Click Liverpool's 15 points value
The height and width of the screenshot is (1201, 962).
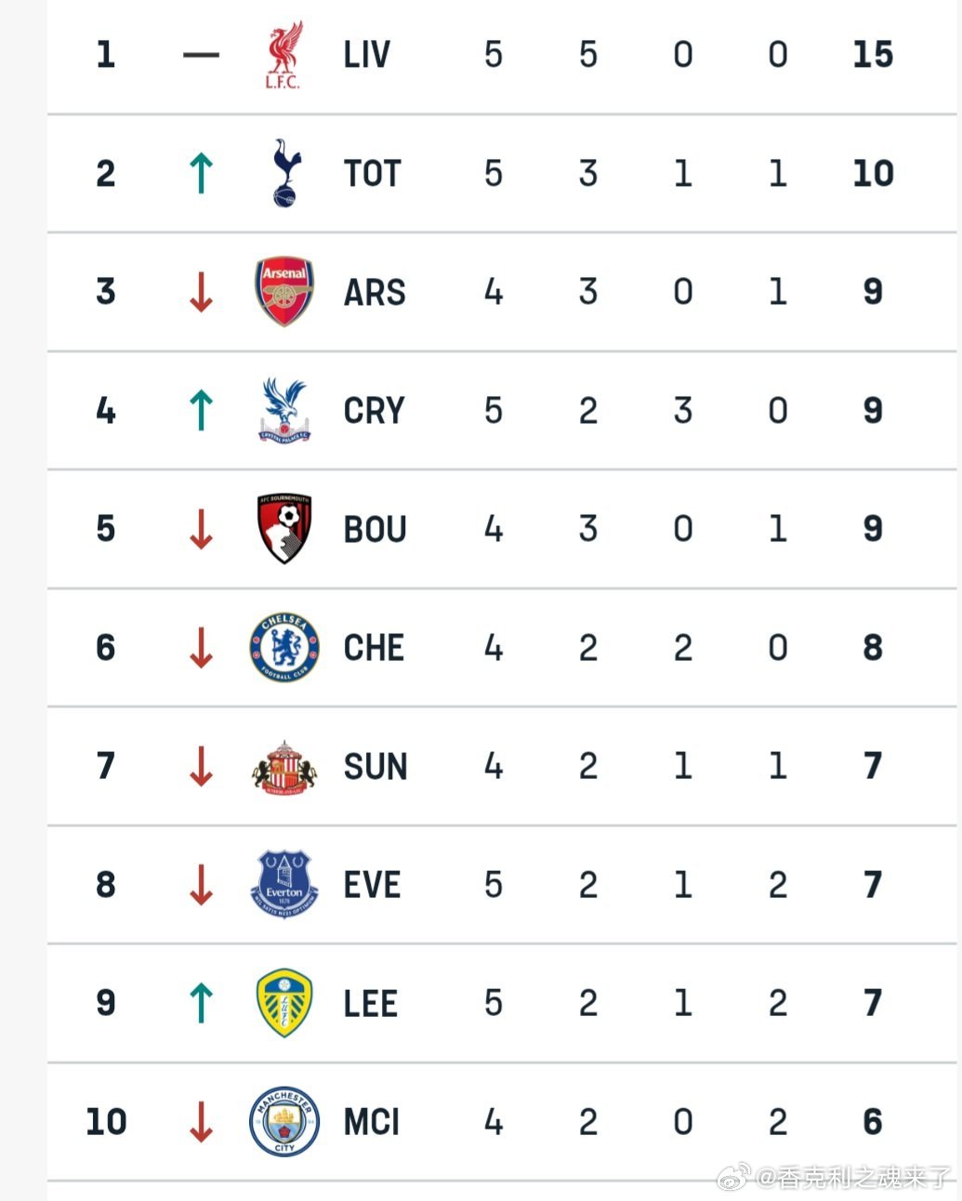pos(873,55)
